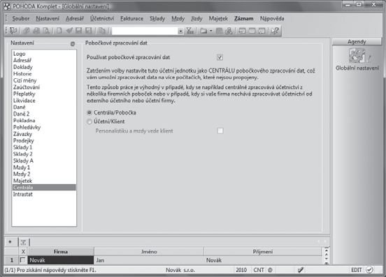Open the Fakturace menu
Screen dimensions: 386x277
(x=131, y=18)
